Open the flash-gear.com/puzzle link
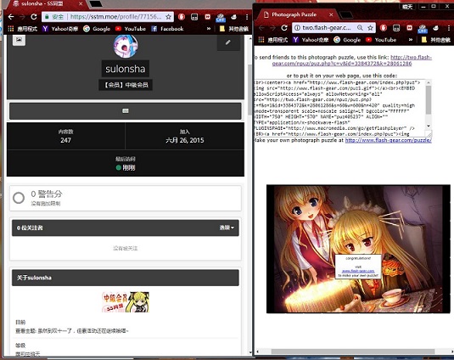Screen dimensions: 454x360 pos(389,140)
